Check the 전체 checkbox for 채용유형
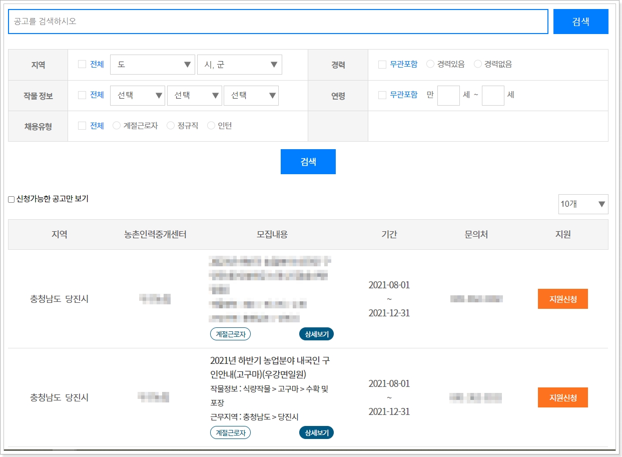The image size is (622, 457). click(x=82, y=126)
